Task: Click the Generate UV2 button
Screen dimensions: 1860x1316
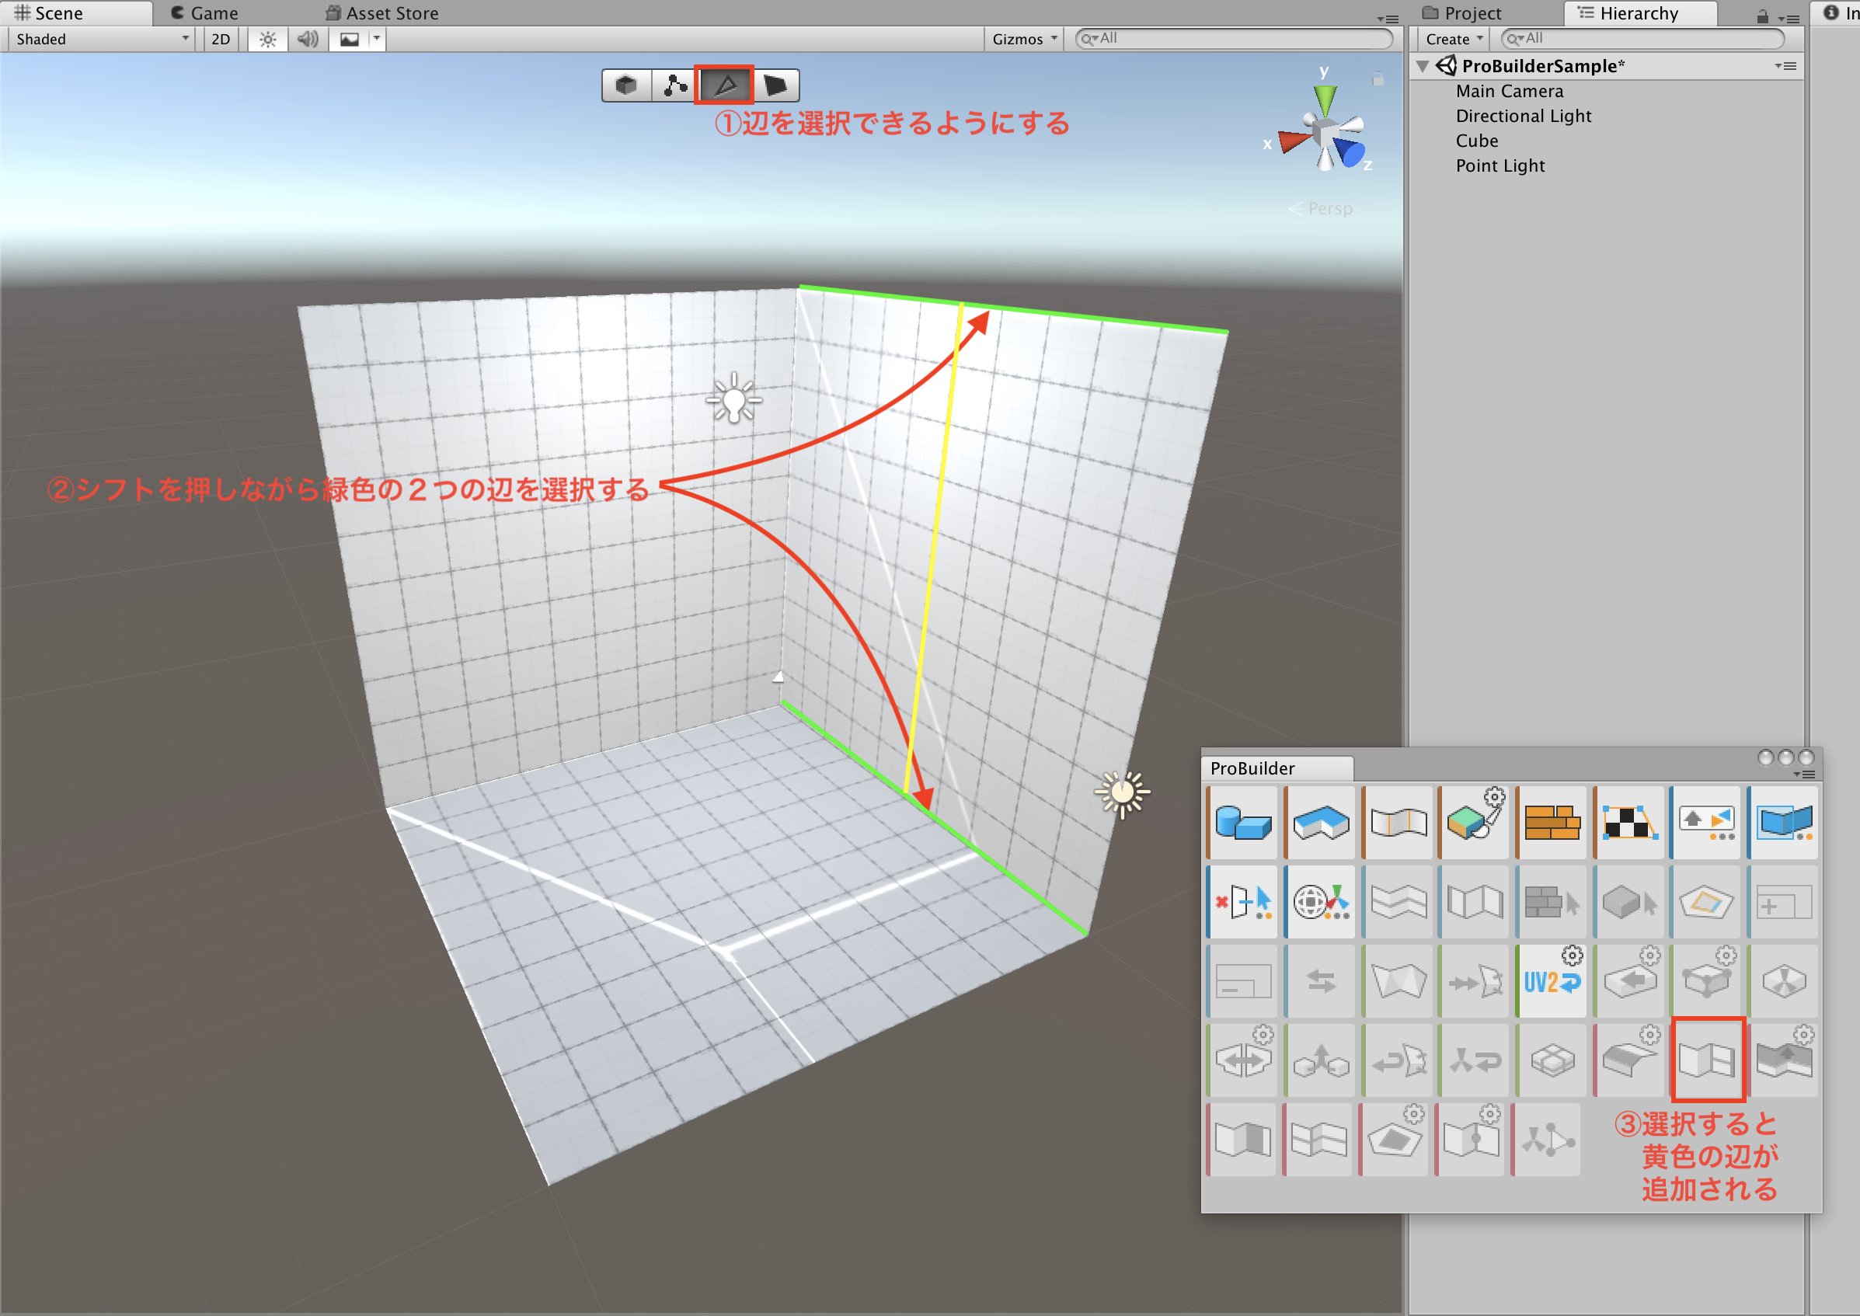Action: [x=1552, y=982]
